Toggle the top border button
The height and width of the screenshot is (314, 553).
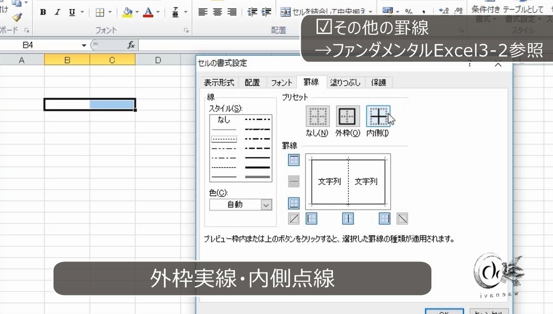click(x=293, y=160)
